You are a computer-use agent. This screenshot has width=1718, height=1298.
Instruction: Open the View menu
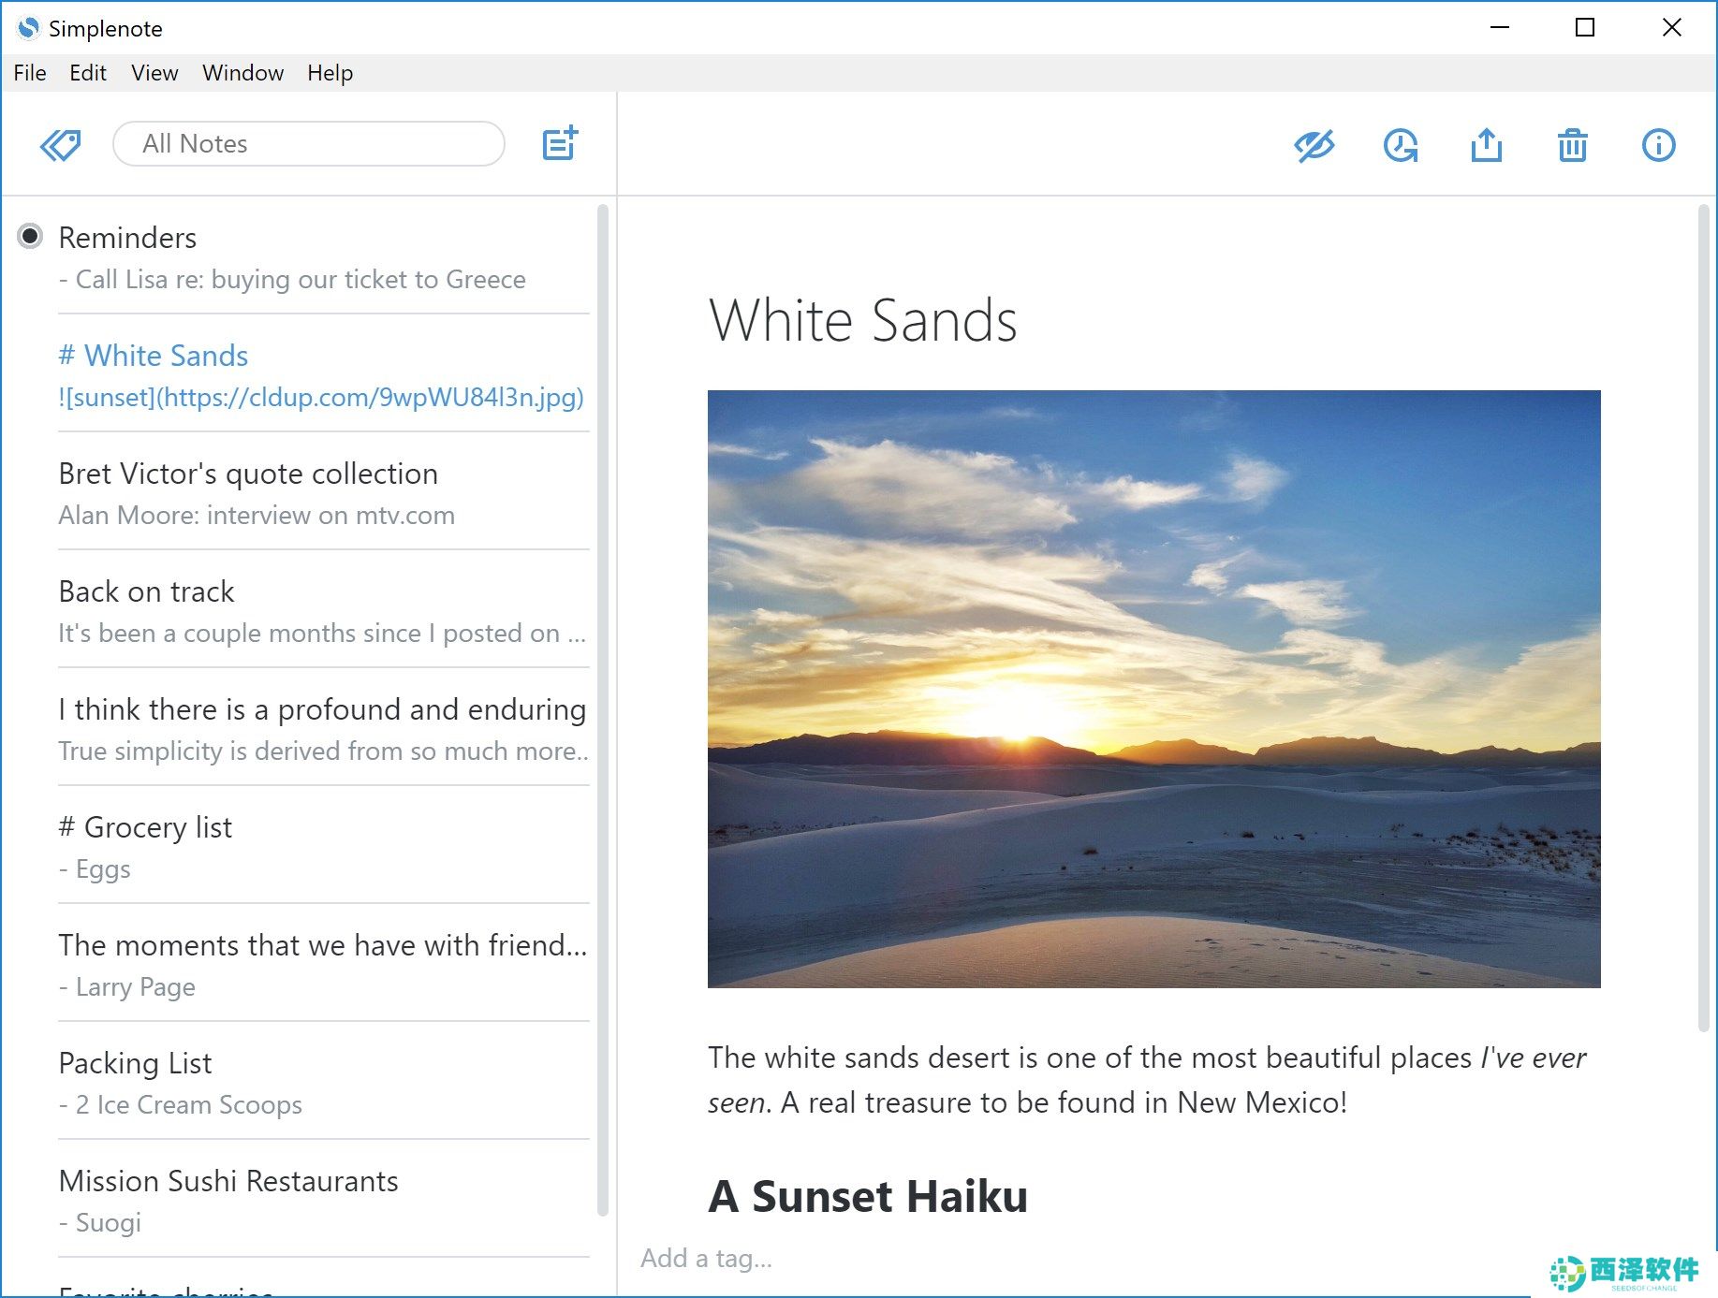point(154,73)
